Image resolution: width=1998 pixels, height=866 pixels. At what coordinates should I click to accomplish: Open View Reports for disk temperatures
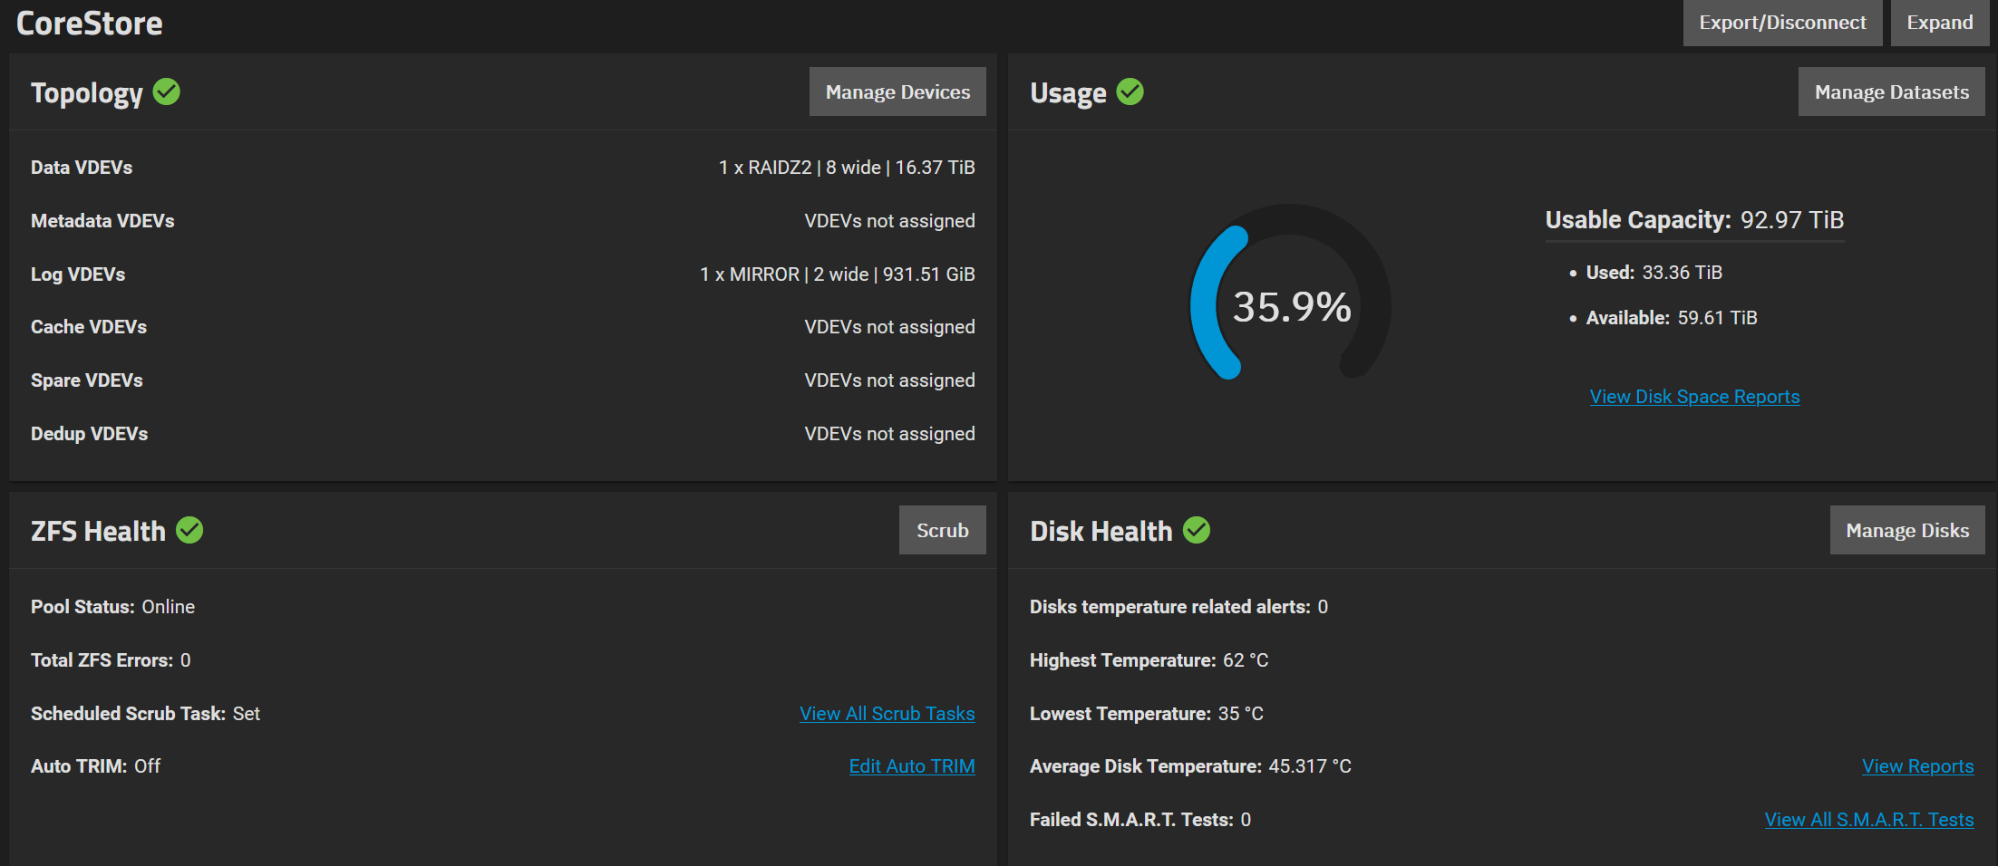[1918, 765]
